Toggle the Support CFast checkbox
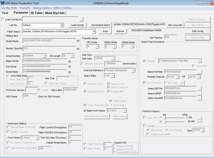 click(85, 84)
